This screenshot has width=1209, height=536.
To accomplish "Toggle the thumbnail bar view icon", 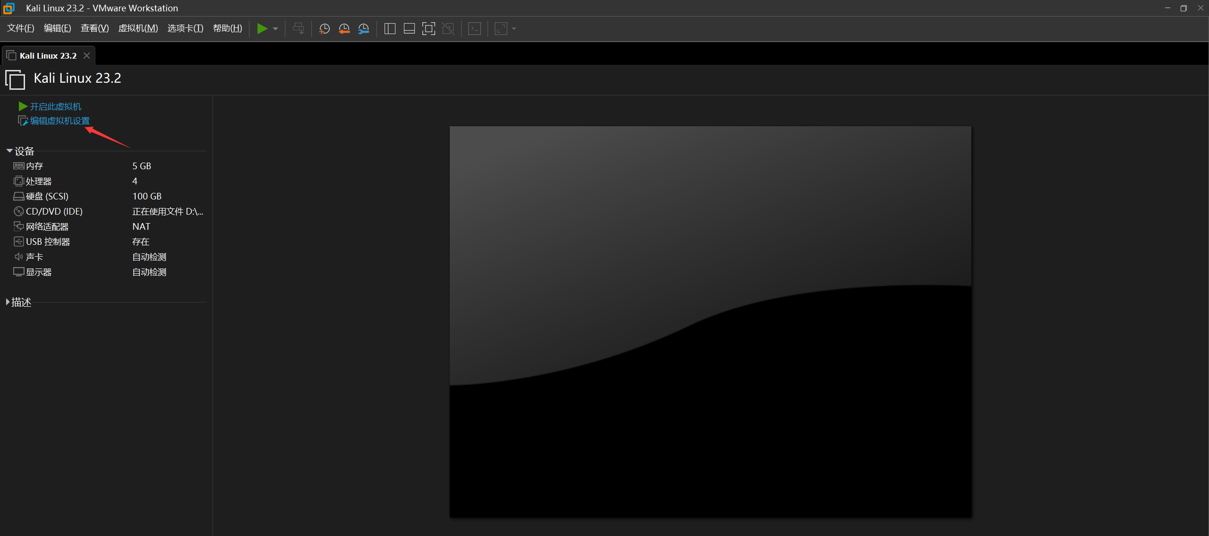I will pos(409,29).
